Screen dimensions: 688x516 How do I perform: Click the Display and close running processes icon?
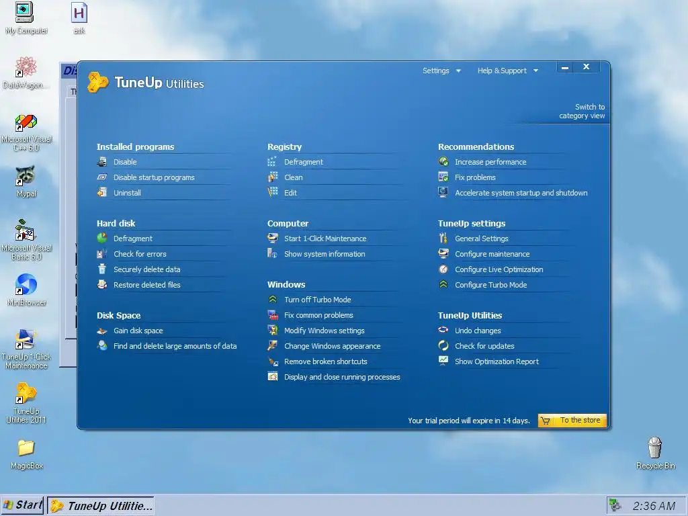[x=273, y=377]
